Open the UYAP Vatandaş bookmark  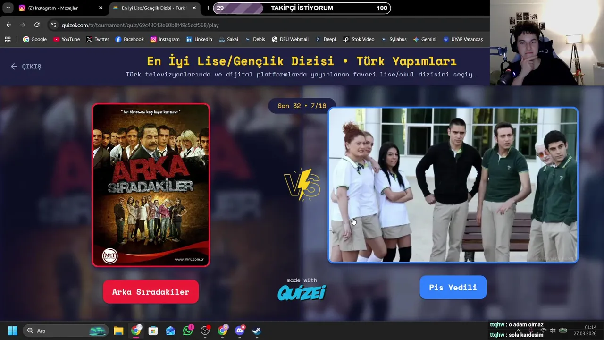[463, 40]
